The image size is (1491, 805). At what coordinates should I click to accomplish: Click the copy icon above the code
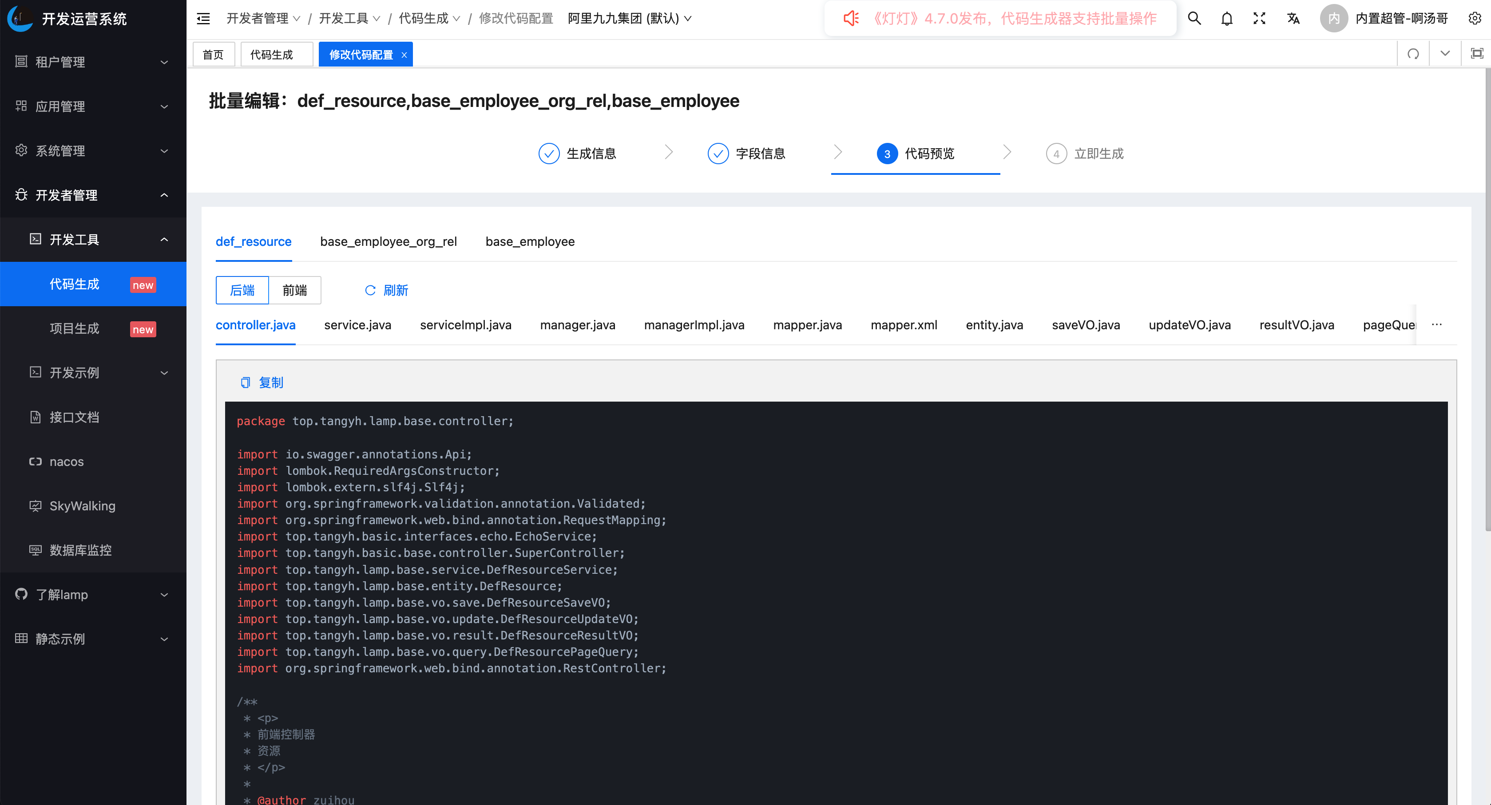tap(246, 382)
